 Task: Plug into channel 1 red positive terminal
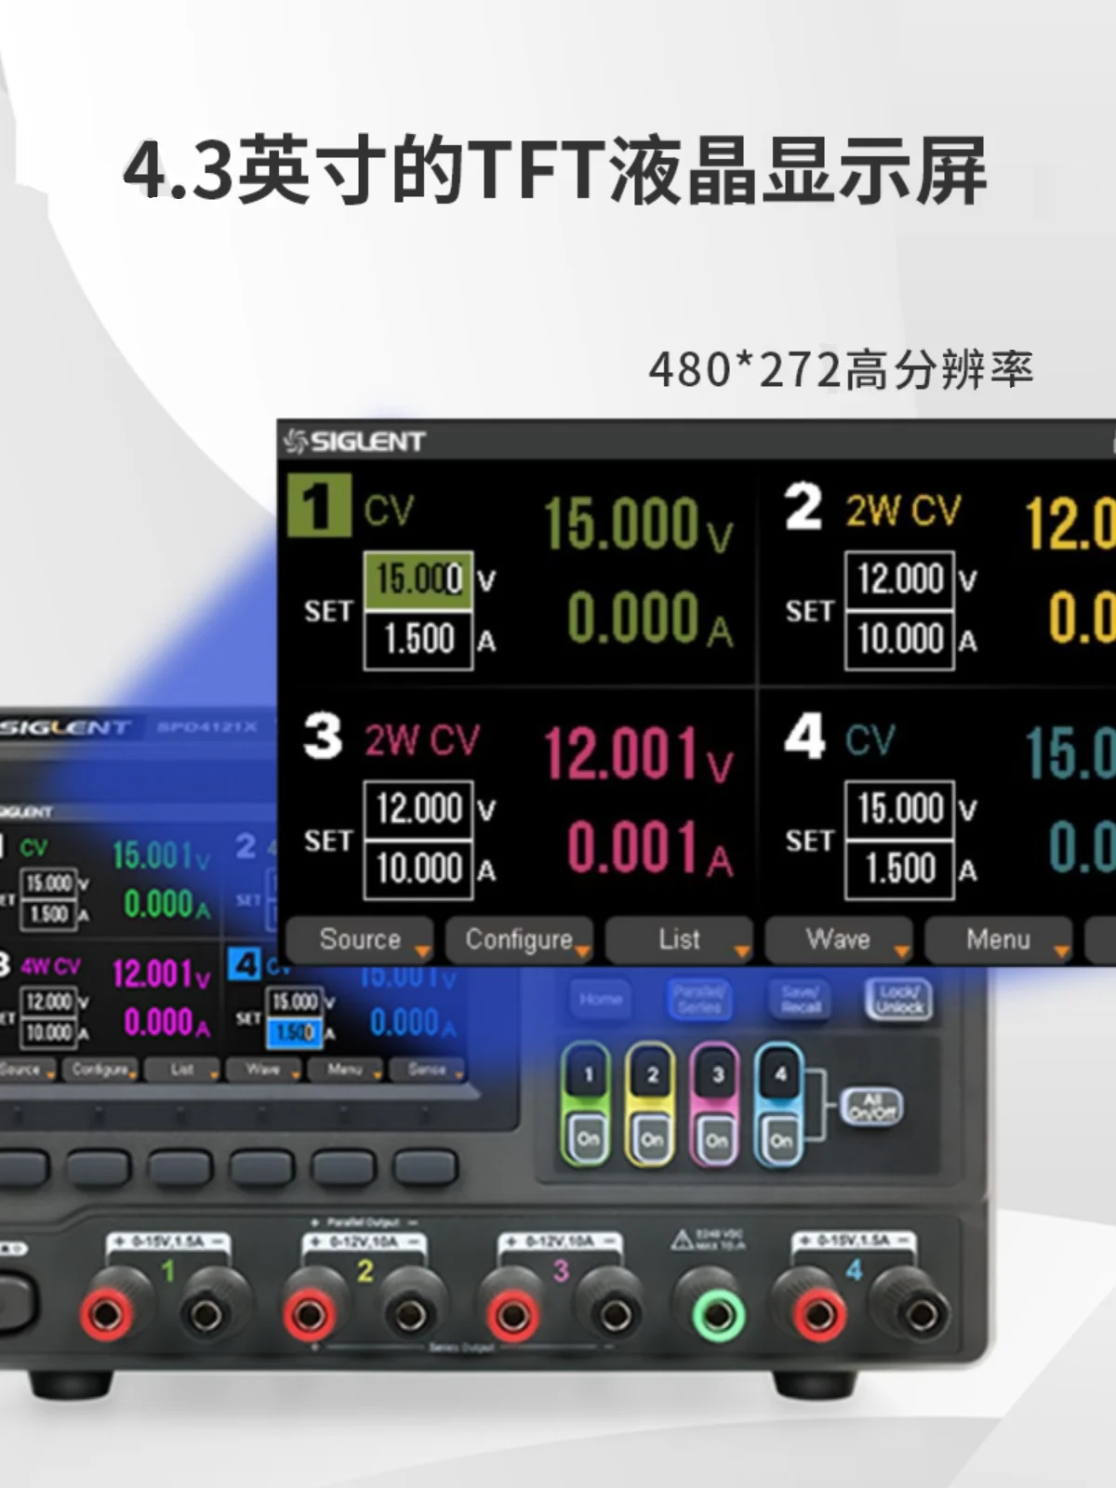click(x=108, y=1313)
